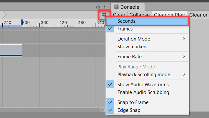Toggle the Timeline window lock icon
209x118 pixels.
[98, 6]
